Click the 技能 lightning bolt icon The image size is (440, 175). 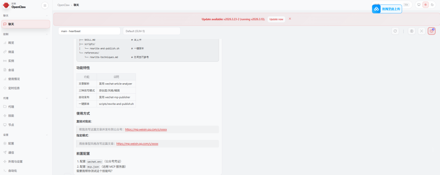5,115
